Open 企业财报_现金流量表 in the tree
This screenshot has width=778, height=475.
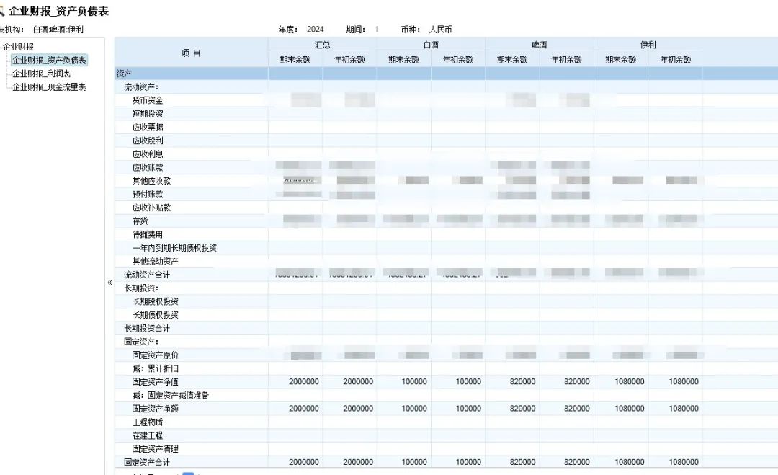click(x=49, y=87)
